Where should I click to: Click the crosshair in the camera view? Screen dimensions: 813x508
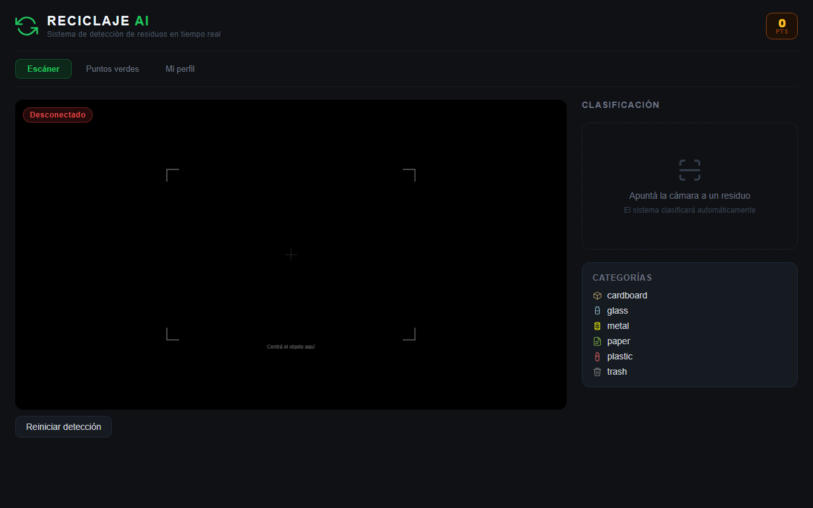(x=291, y=255)
